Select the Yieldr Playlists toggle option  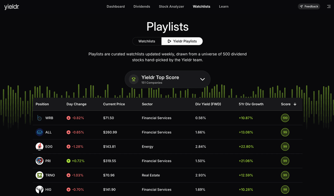(182, 41)
